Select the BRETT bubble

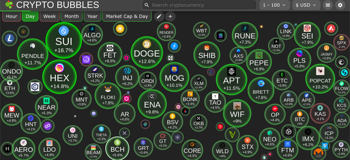[x=261, y=90]
